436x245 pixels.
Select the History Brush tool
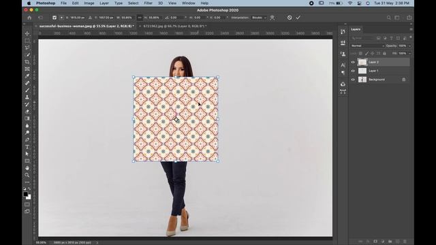click(27, 104)
